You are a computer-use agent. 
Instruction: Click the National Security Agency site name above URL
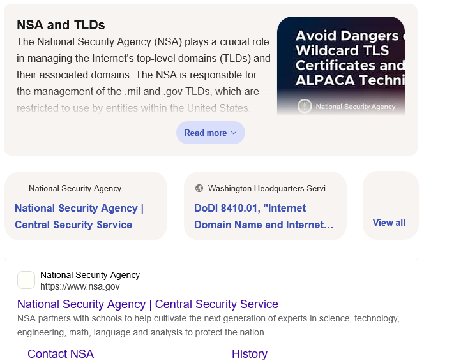click(90, 275)
